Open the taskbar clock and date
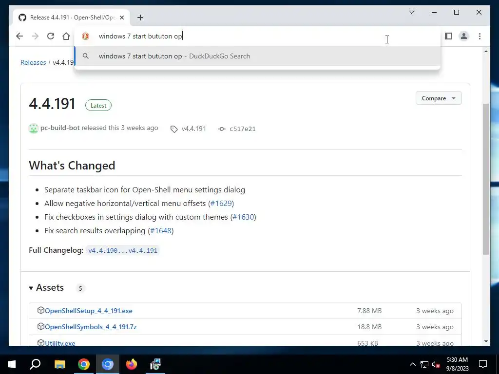 (x=457, y=364)
